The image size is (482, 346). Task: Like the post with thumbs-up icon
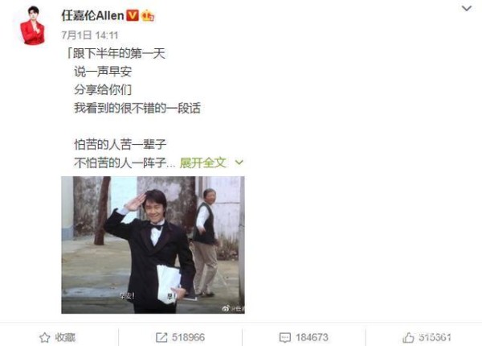pos(408,337)
